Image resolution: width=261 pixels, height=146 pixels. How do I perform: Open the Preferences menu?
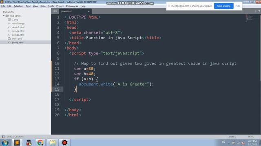72,6
